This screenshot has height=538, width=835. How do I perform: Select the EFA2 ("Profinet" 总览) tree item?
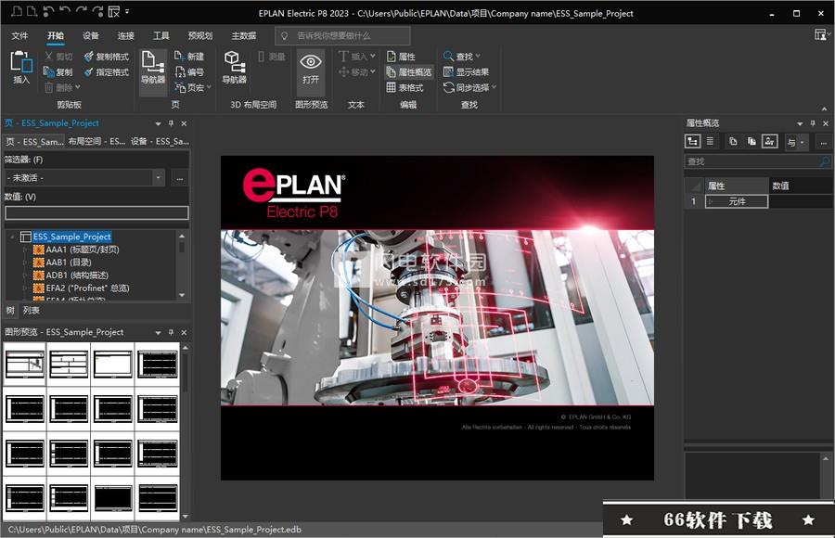pyautogui.click(x=88, y=288)
